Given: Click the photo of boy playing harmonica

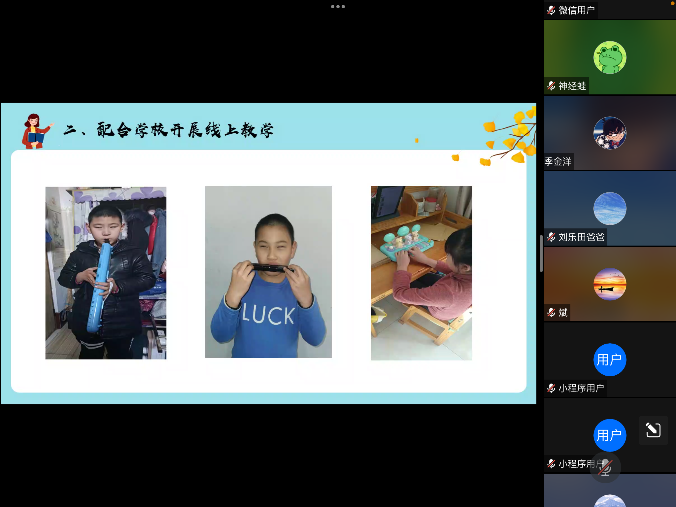Looking at the screenshot, I should [x=268, y=272].
